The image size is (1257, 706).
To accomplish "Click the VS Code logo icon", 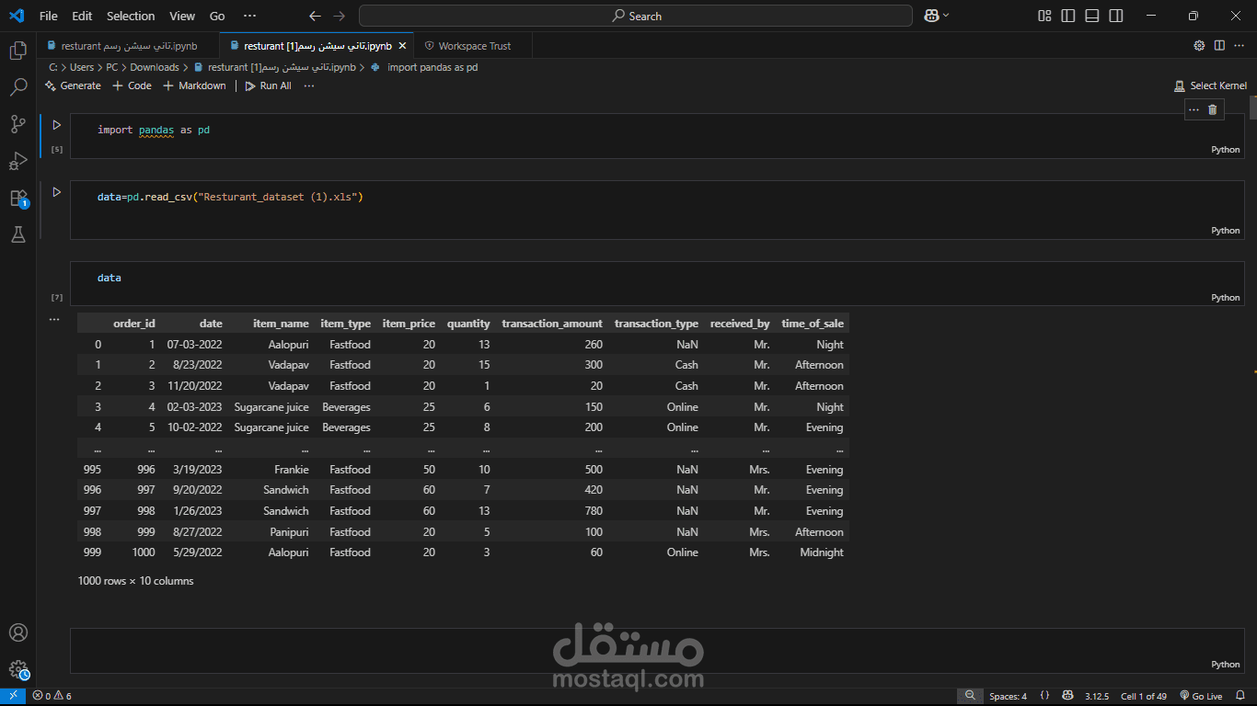I will [17, 16].
